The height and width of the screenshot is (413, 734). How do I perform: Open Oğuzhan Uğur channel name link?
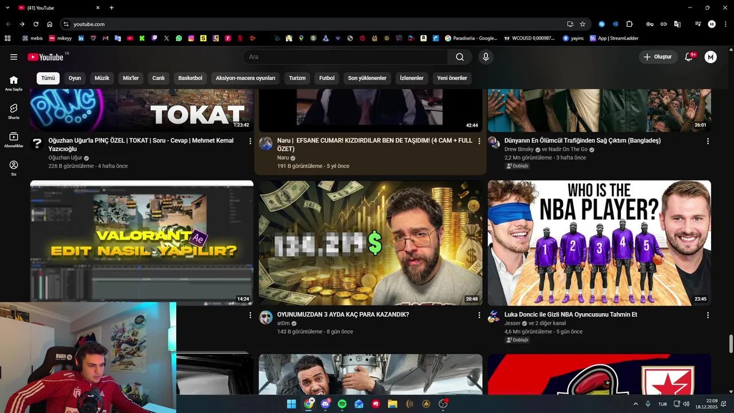point(65,158)
